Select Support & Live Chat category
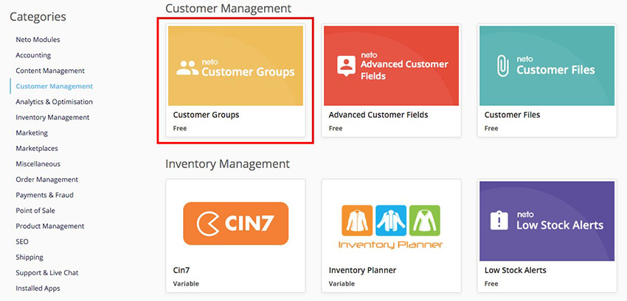 [47, 273]
